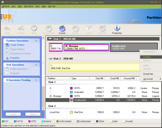Choose Create... in the context menu
The height and width of the screenshot is (128, 162).
click(x=151, y=57)
